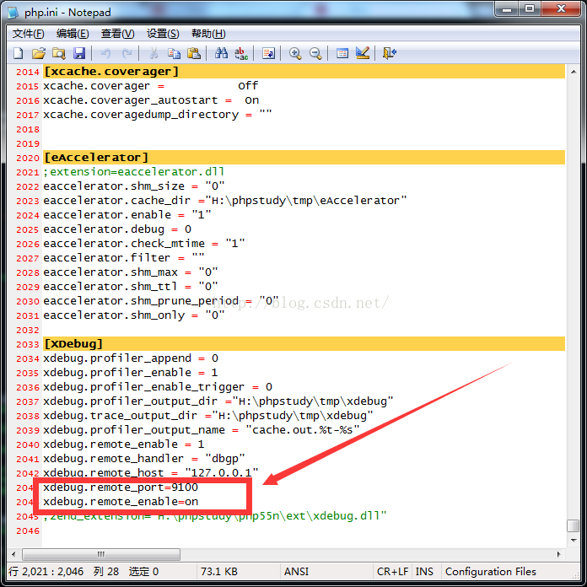Click the [XDebug] section header line

[x=304, y=343]
